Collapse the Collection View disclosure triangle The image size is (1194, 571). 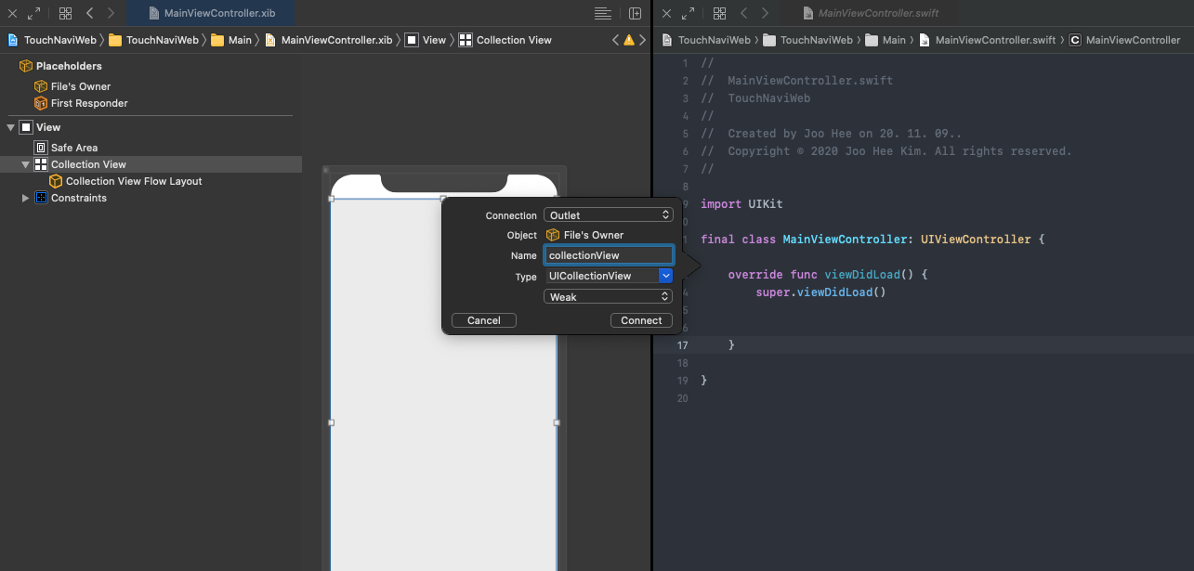coord(26,164)
